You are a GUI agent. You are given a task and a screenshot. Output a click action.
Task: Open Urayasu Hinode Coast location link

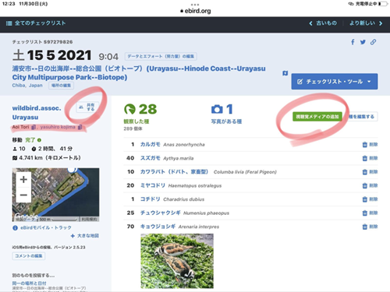tap(139, 73)
